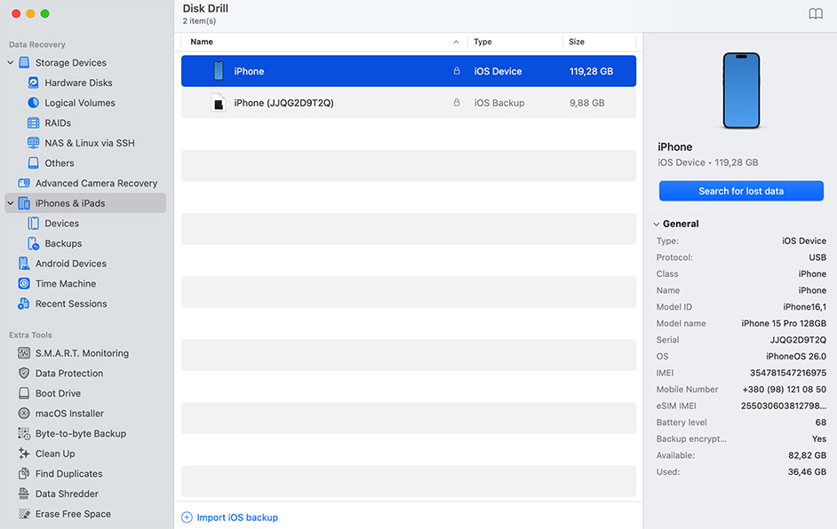
Task: Click the Data Shredder icon
Action: click(x=24, y=493)
